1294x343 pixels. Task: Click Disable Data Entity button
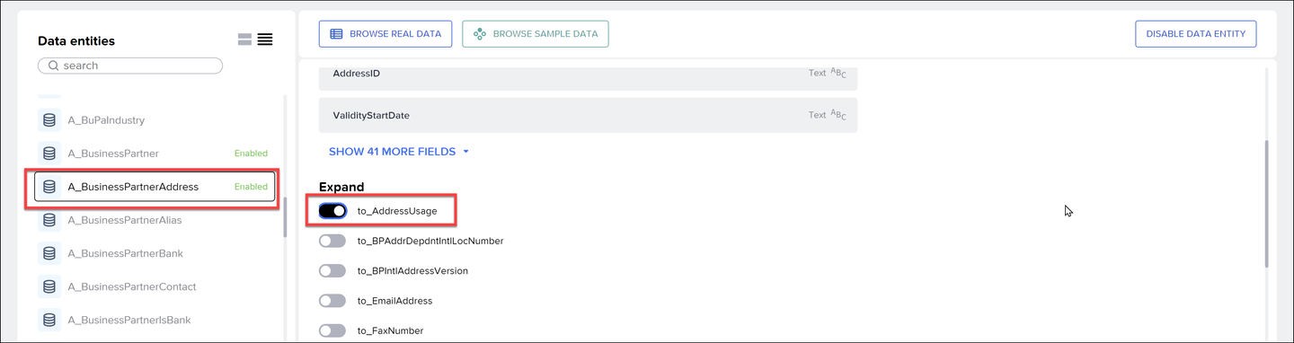(1195, 34)
